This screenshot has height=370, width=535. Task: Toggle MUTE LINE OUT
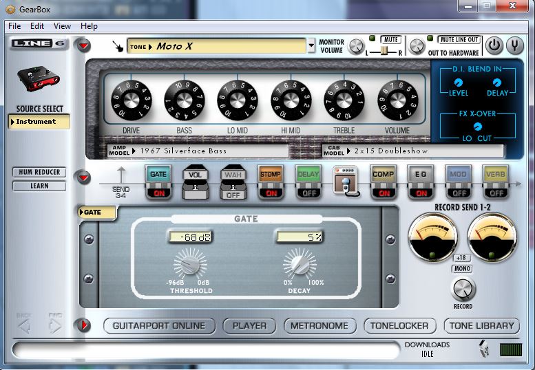click(459, 39)
